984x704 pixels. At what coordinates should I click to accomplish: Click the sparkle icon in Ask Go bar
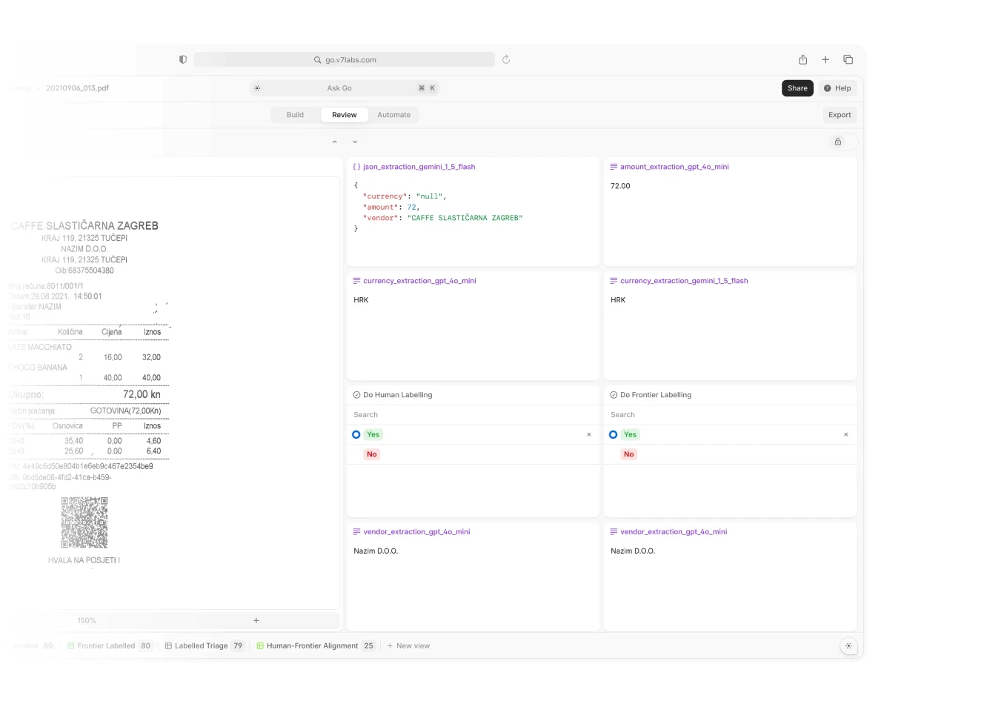click(257, 88)
